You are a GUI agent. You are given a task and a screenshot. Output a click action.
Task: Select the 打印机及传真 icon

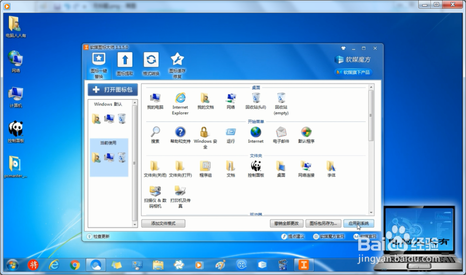coord(180,197)
